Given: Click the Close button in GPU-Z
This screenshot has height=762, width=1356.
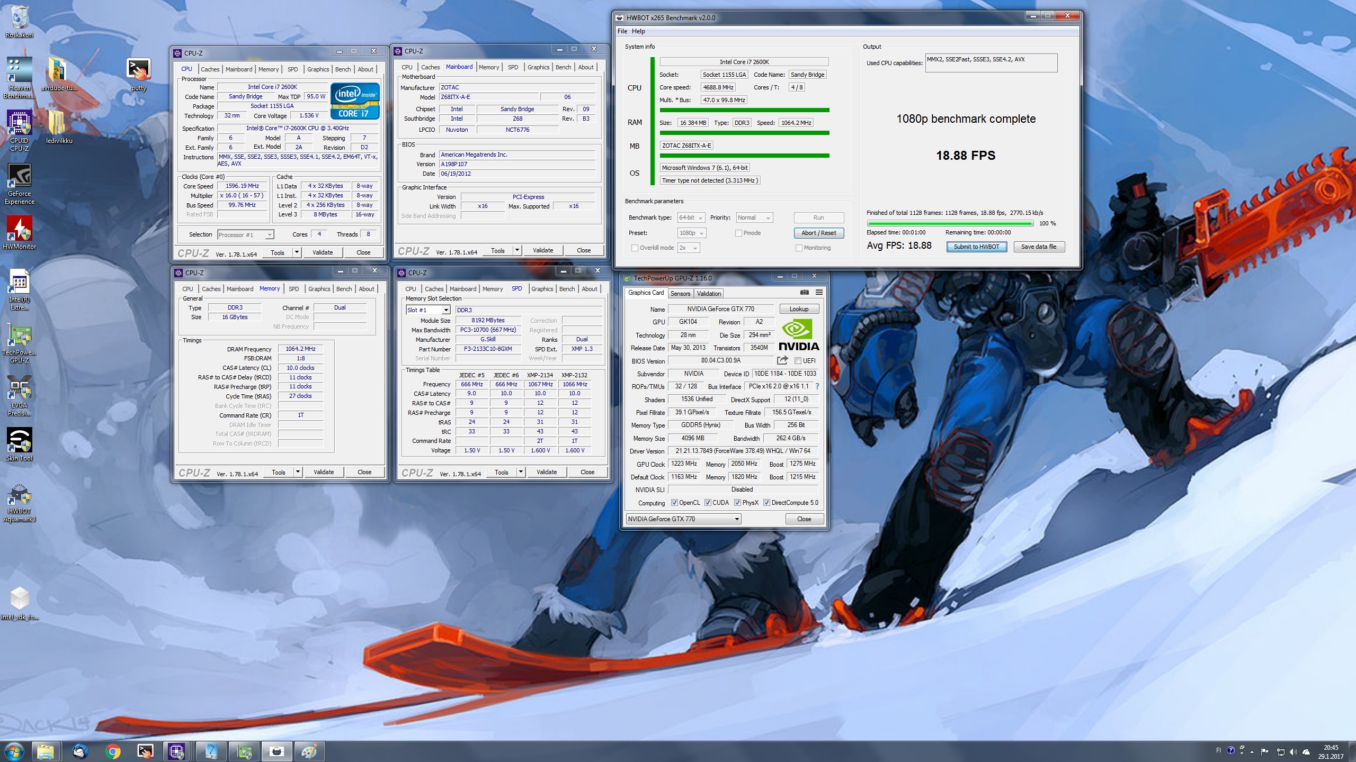Looking at the screenshot, I should coord(804,519).
